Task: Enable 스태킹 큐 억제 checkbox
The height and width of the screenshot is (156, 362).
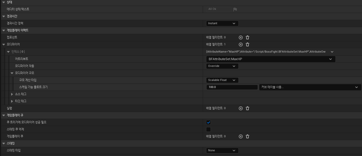Action: (x=208, y=129)
